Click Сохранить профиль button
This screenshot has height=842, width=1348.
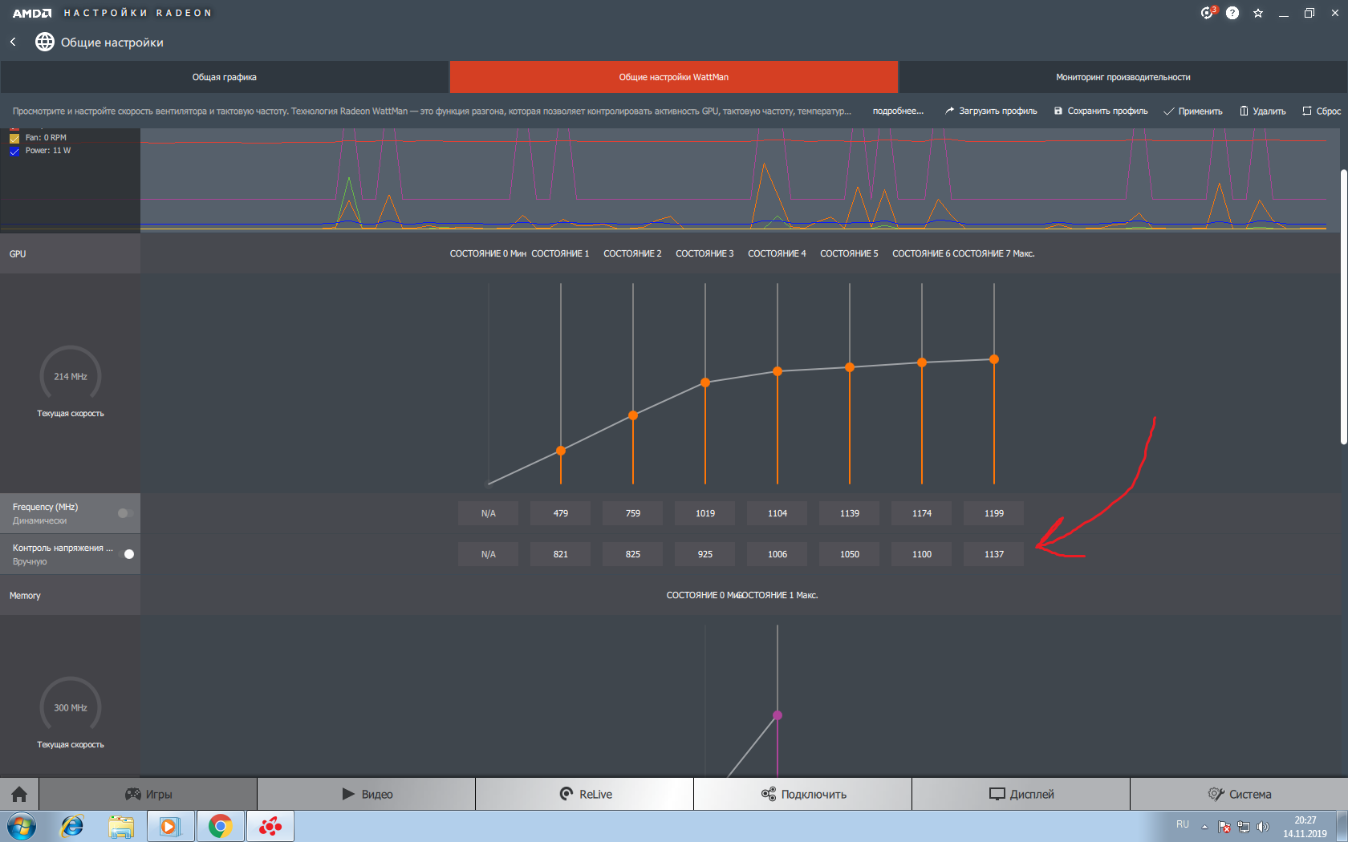coord(1101,111)
